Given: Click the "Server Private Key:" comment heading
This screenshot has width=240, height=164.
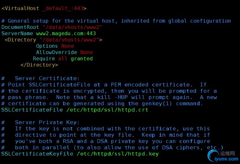Looking at the screenshot, I should click(x=47, y=122).
